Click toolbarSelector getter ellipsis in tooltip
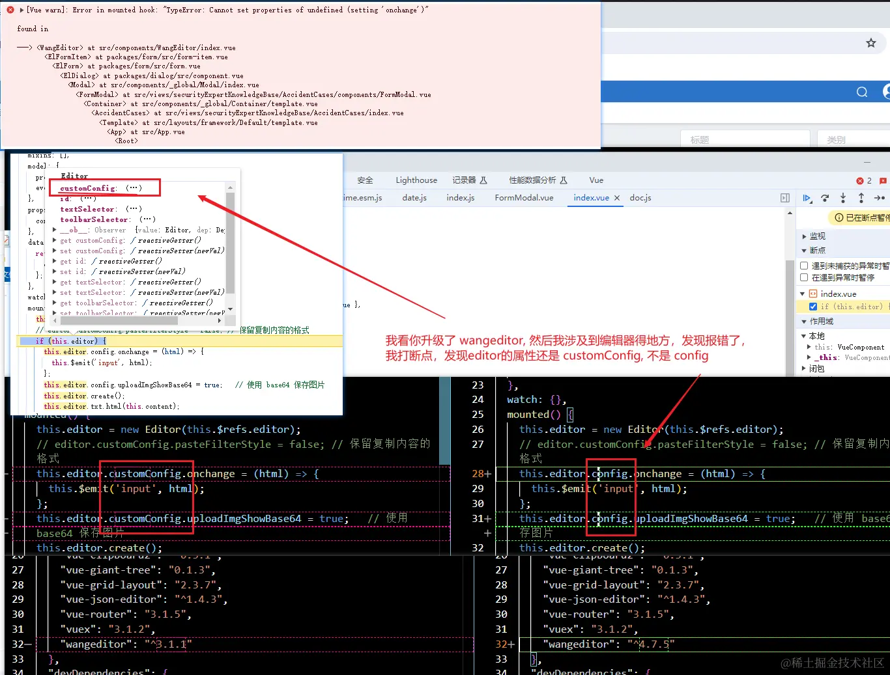The width and height of the screenshot is (890, 675). point(147,219)
